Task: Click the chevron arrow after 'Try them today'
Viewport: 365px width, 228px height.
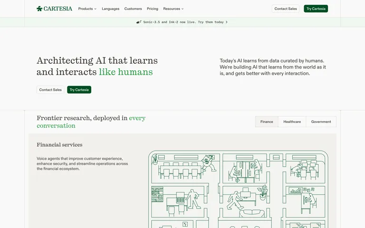Action: pyautogui.click(x=227, y=22)
